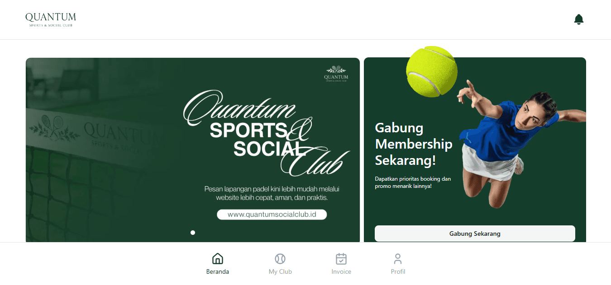The width and height of the screenshot is (611, 285).
Task: Click the Dapatkan prioritas booking description text
Action: pos(413,182)
